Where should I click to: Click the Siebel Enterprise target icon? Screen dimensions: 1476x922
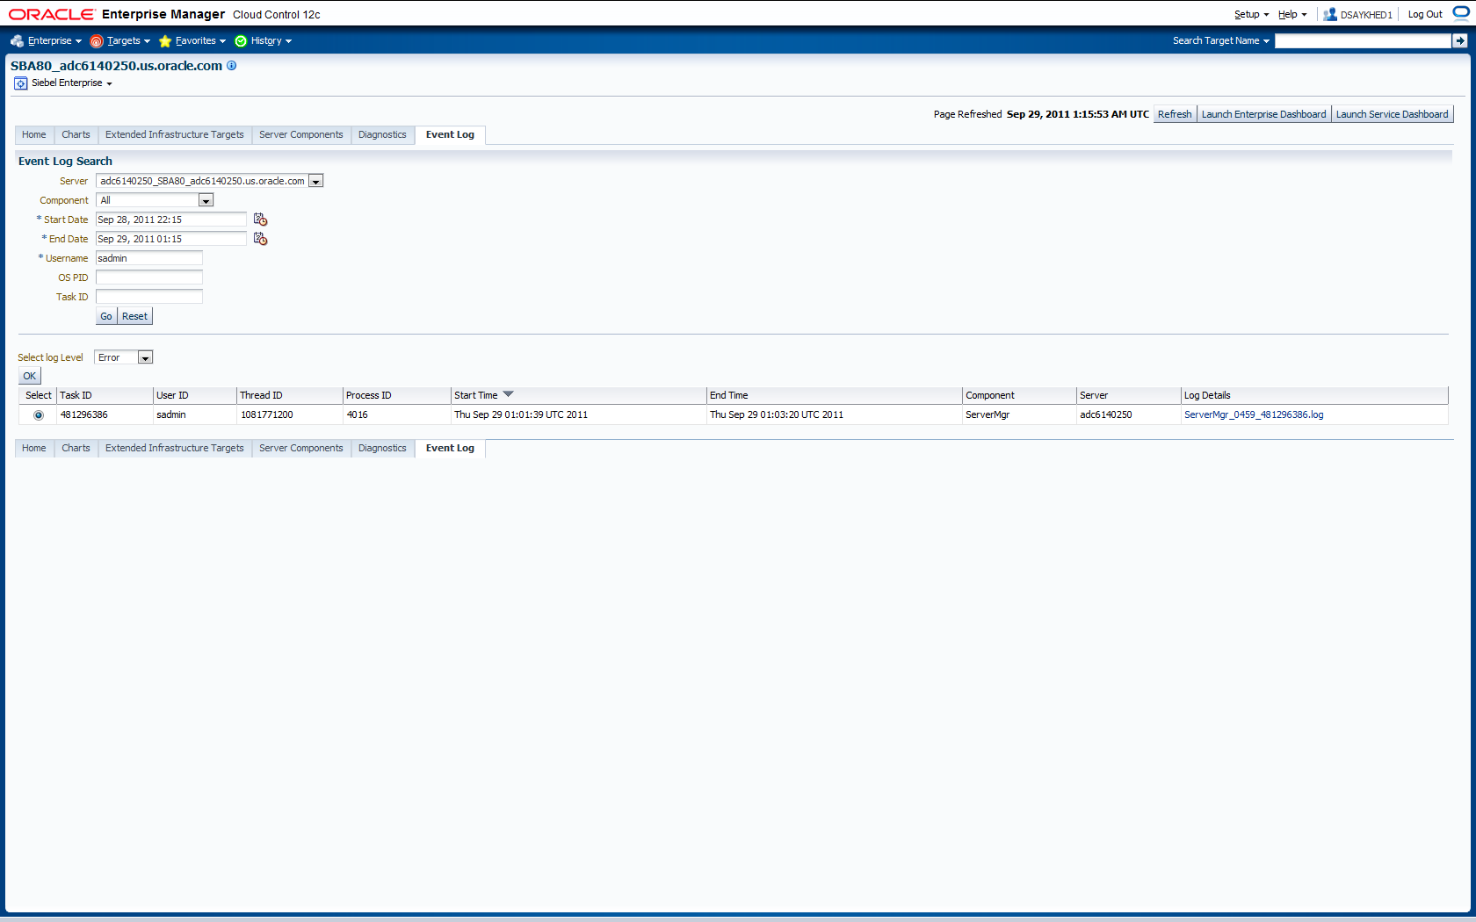[21, 83]
